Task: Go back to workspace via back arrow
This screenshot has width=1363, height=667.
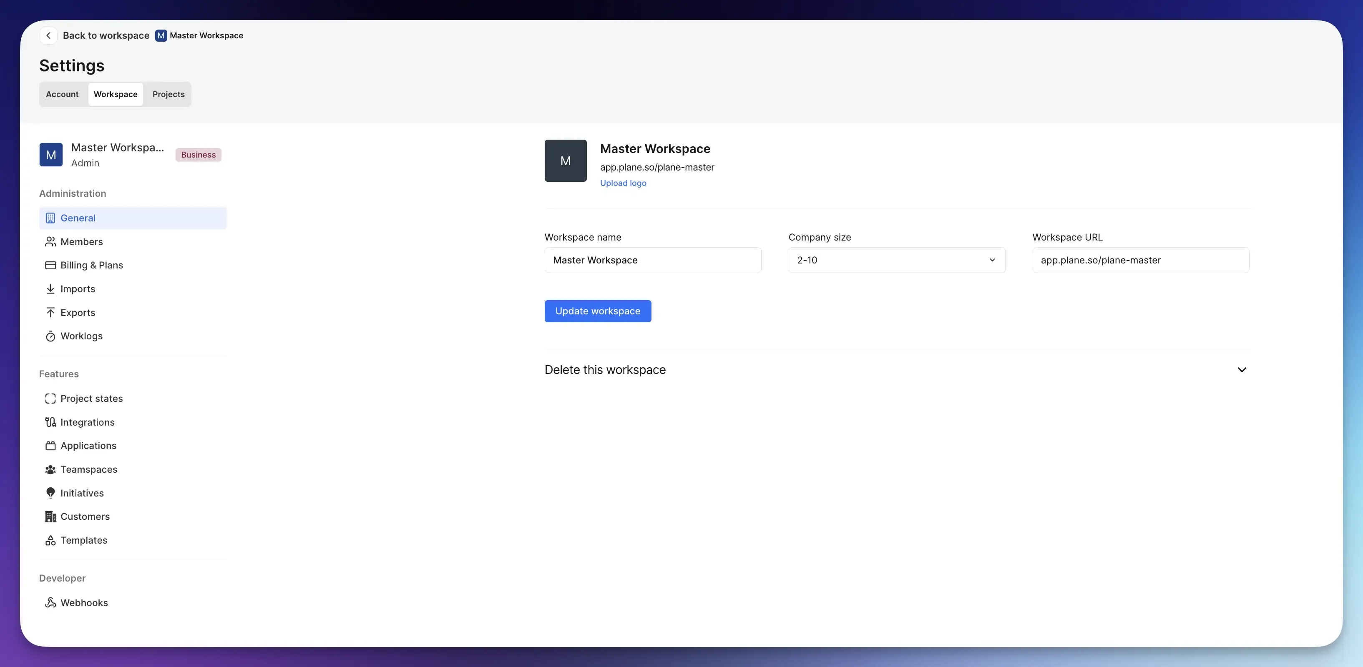Action: tap(48, 35)
